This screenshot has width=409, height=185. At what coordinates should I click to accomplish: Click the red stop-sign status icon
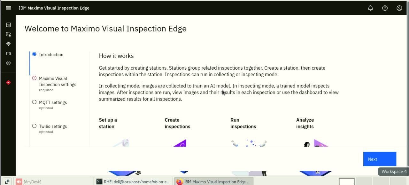point(8,82)
